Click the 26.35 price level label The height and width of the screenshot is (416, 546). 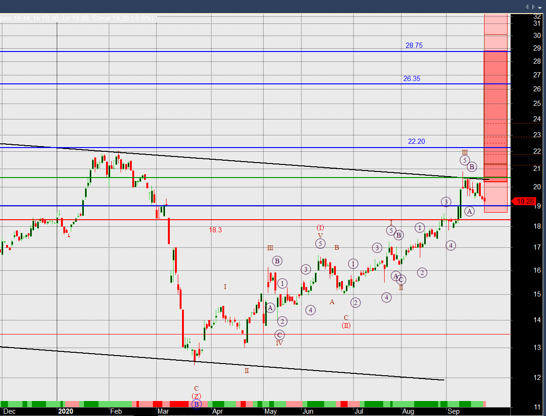click(411, 79)
